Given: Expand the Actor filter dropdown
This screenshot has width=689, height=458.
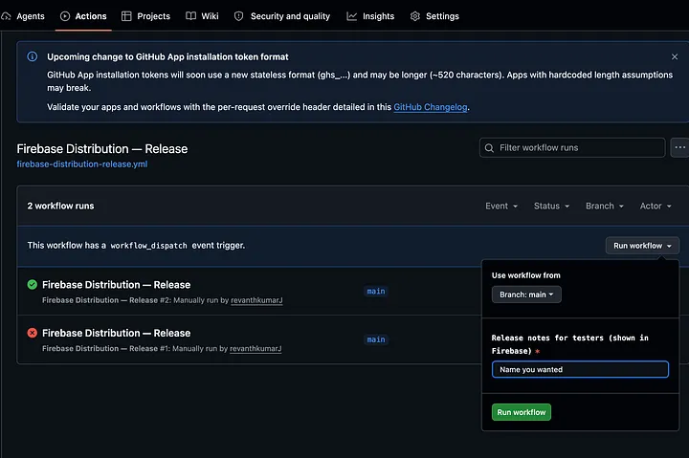Looking at the screenshot, I should [656, 206].
